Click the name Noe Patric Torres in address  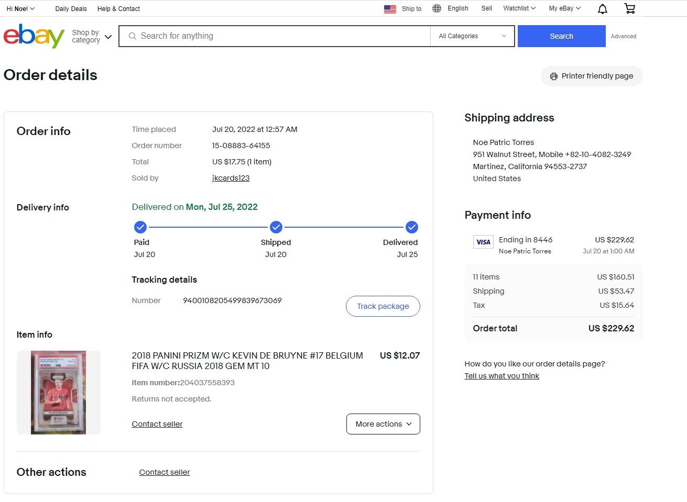[x=504, y=142]
